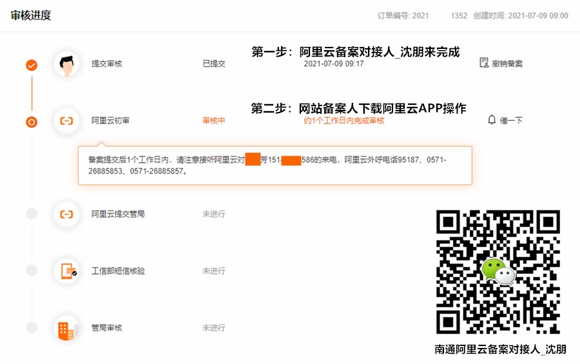Click the 撤销备案 document icon
Screen dimensions: 580x364
[485, 63]
